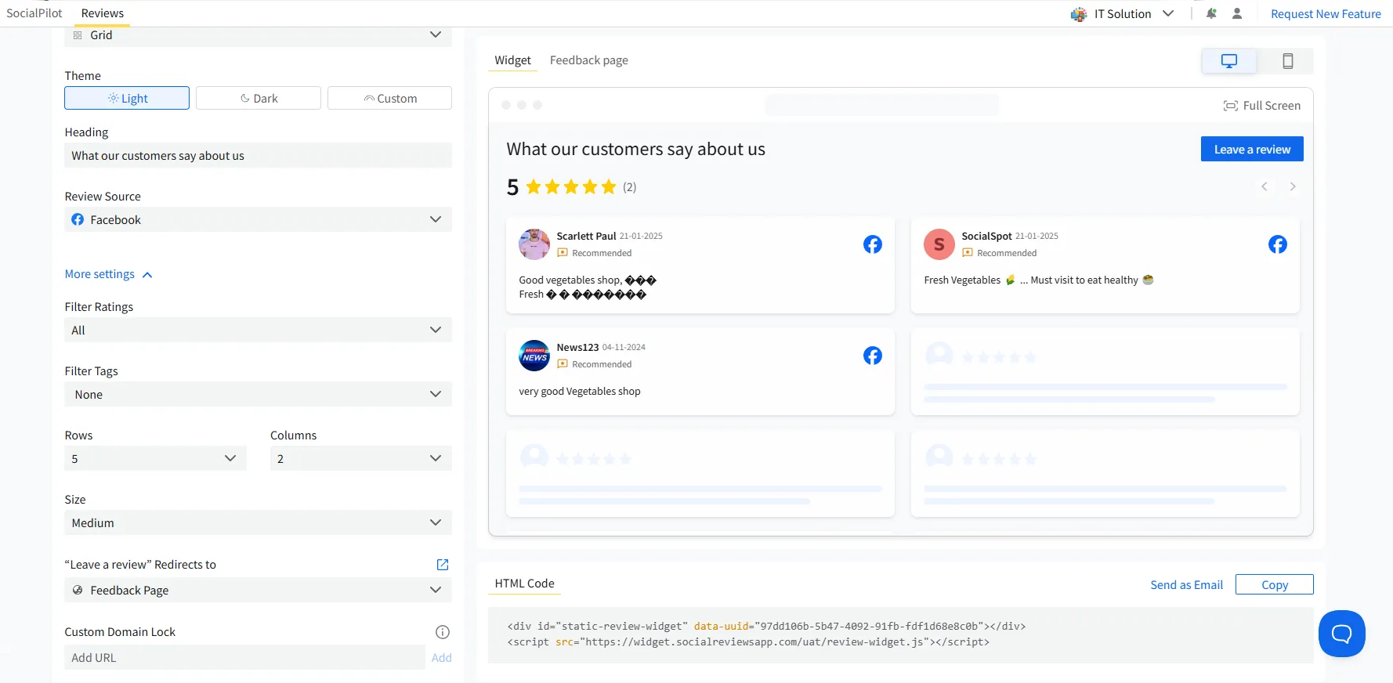Click Facebook icon on SocialSpot review
The width and height of the screenshot is (1393, 683).
tap(1278, 244)
